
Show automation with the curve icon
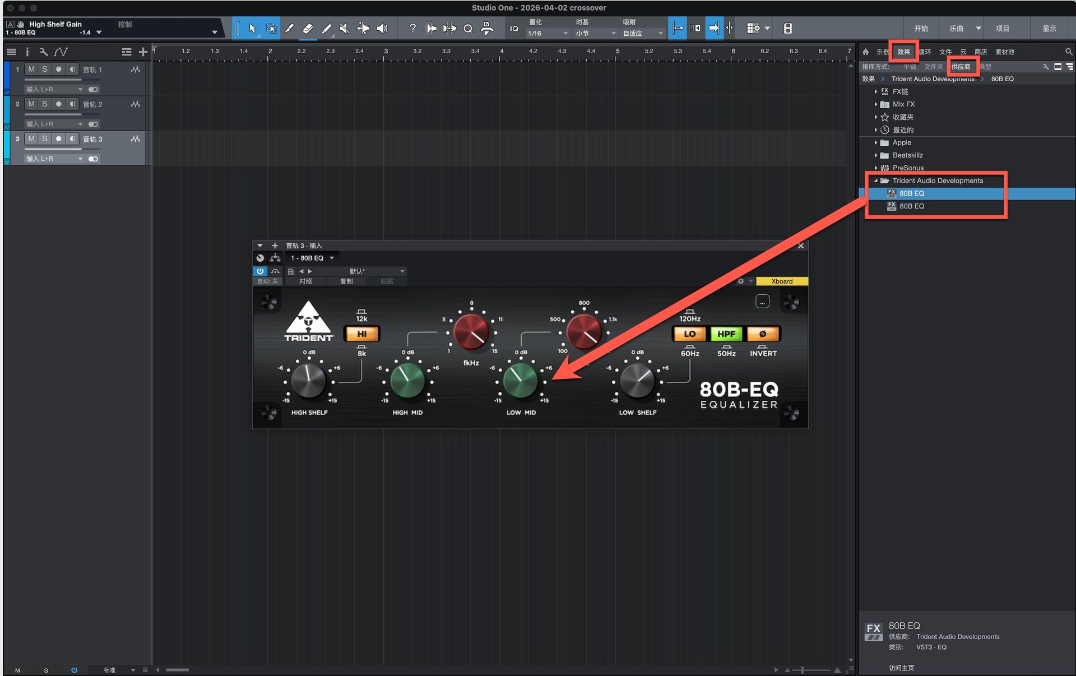pos(61,52)
